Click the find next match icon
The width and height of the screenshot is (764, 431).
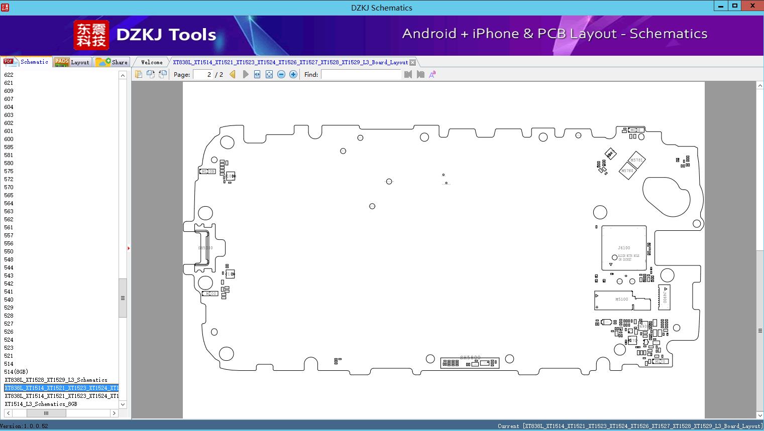tap(420, 74)
